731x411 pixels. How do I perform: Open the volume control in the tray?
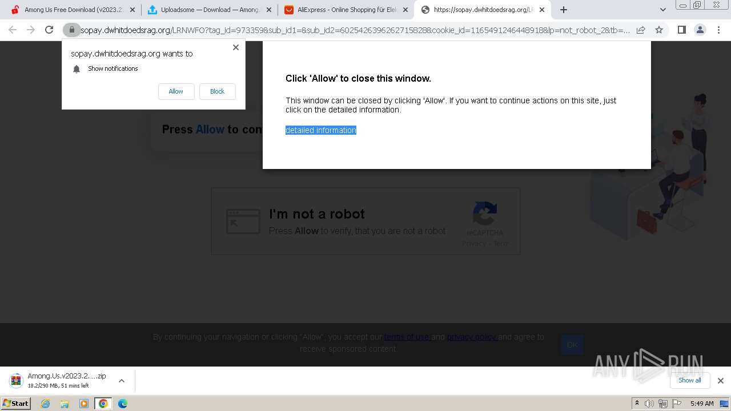point(649,404)
